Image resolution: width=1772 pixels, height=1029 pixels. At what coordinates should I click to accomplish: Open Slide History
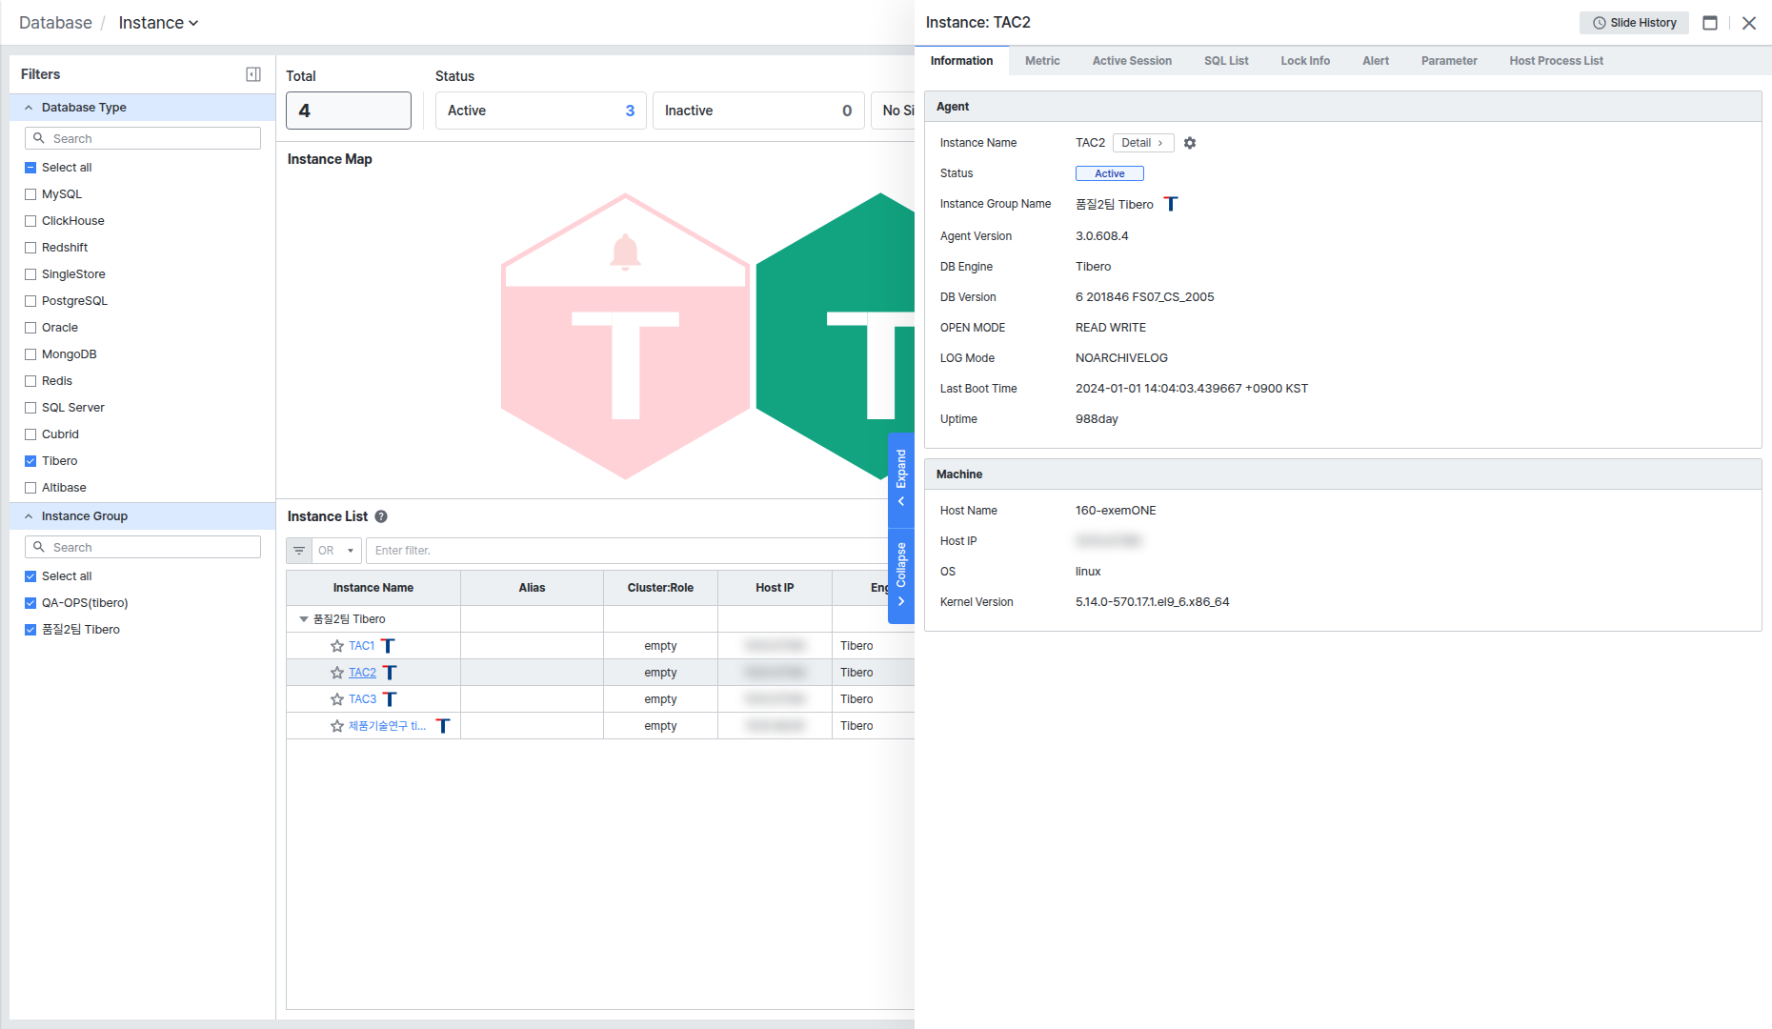pyautogui.click(x=1634, y=23)
